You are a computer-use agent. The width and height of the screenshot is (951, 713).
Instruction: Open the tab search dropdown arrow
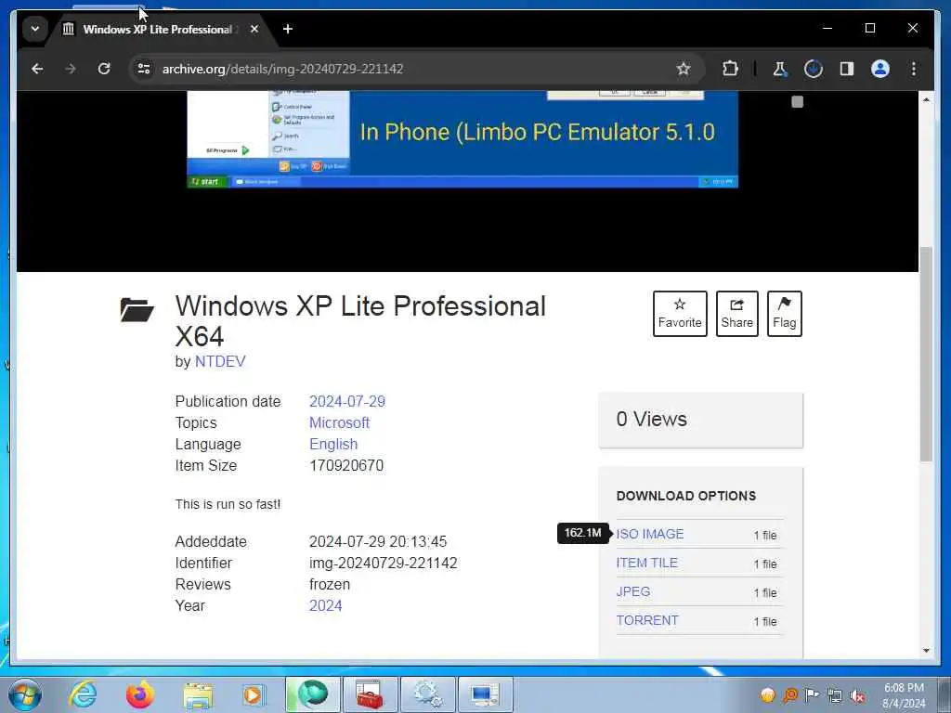tap(35, 29)
